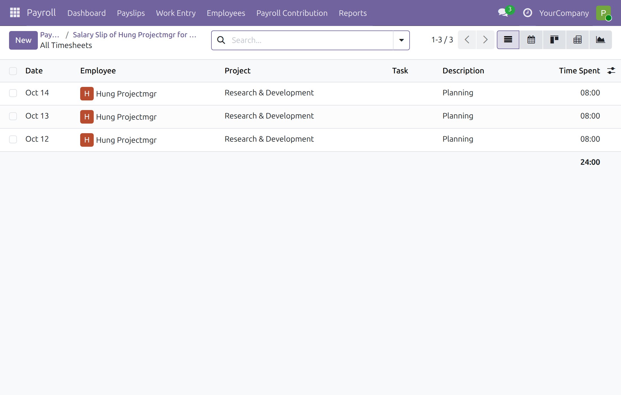Screen dimensions: 621x395
Task: Open the main apps grid menu
Action: pos(15,13)
